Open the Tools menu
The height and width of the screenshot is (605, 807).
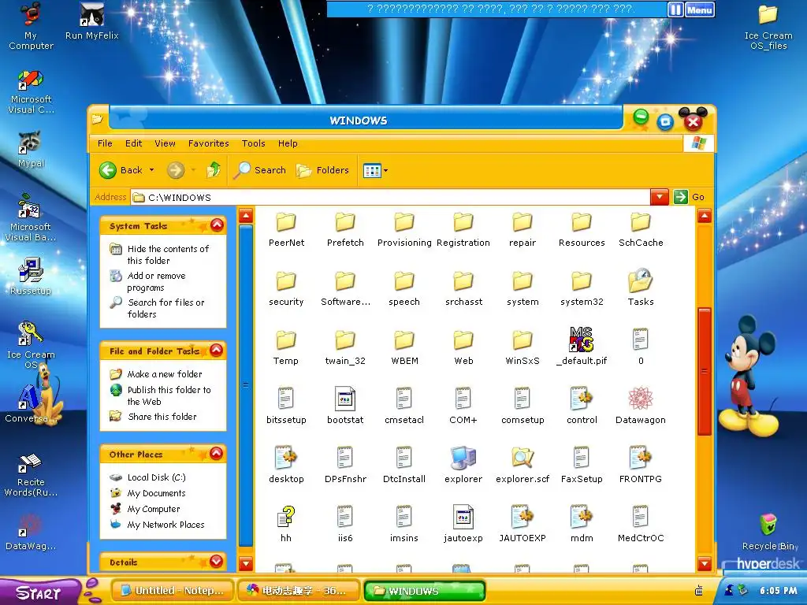click(x=254, y=143)
